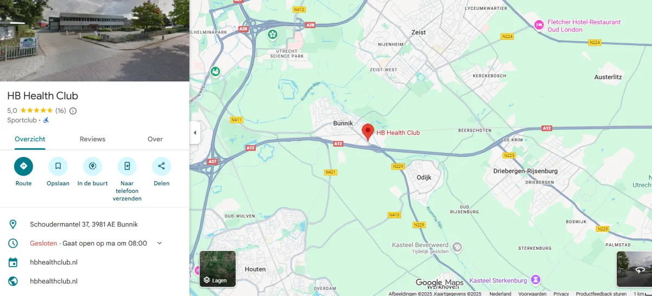Save place with Opslaan icon

pos(58,166)
